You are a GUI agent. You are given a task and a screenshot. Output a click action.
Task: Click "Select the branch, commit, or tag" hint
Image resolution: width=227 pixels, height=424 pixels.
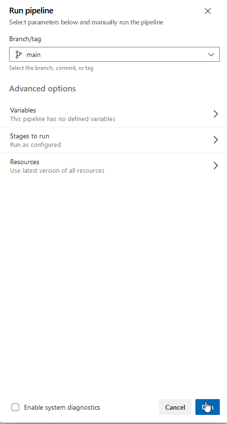pos(51,68)
